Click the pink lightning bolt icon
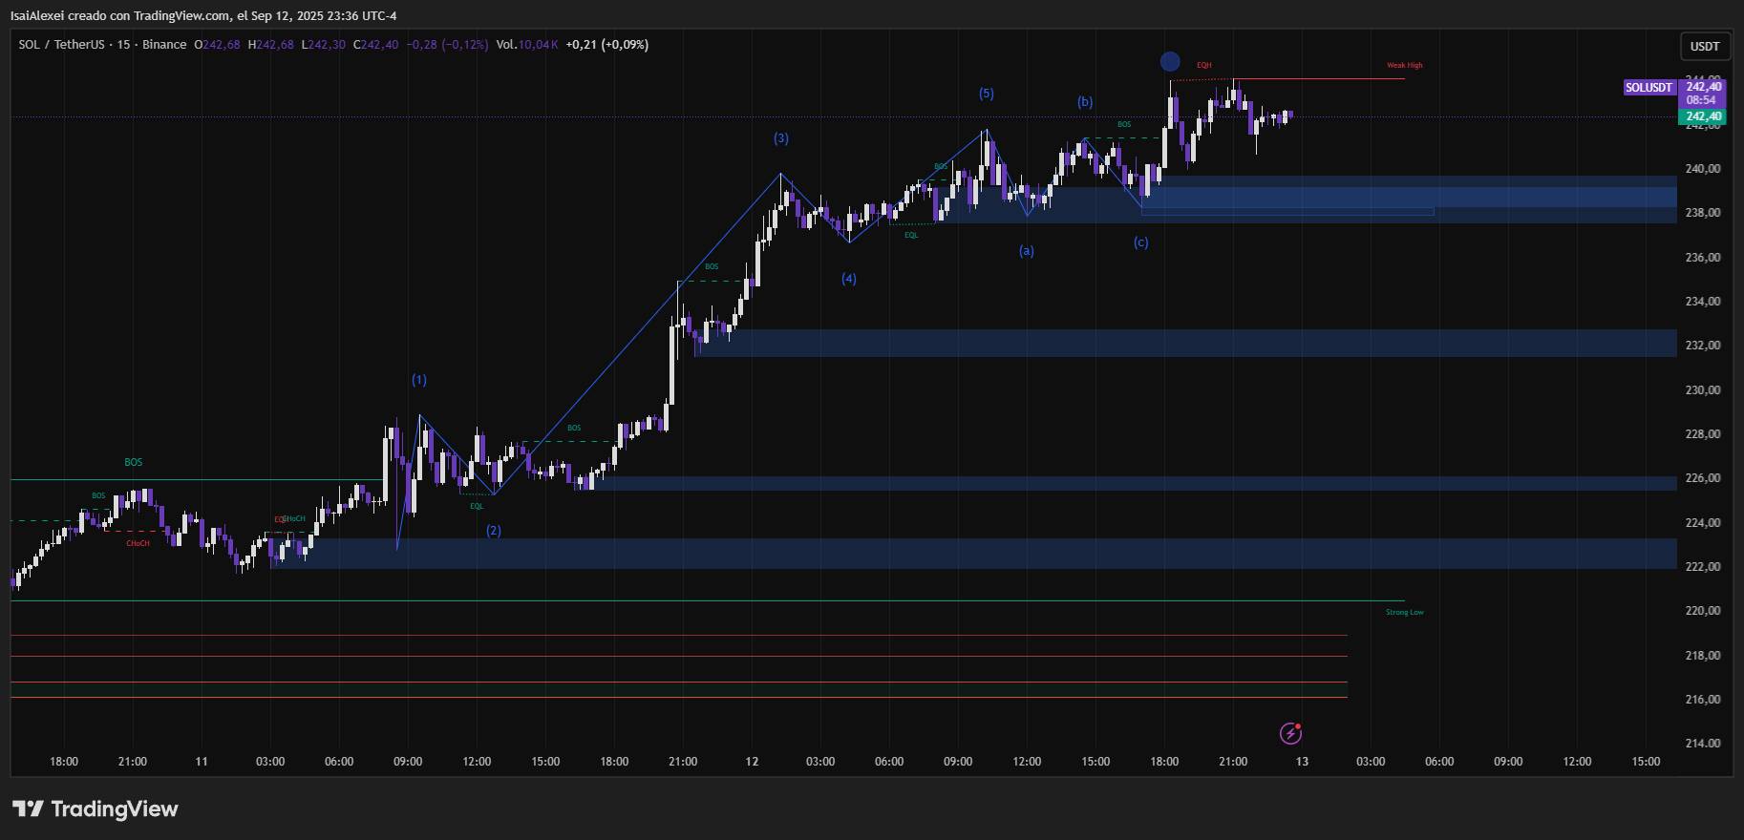The width and height of the screenshot is (1744, 840). point(1290,733)
